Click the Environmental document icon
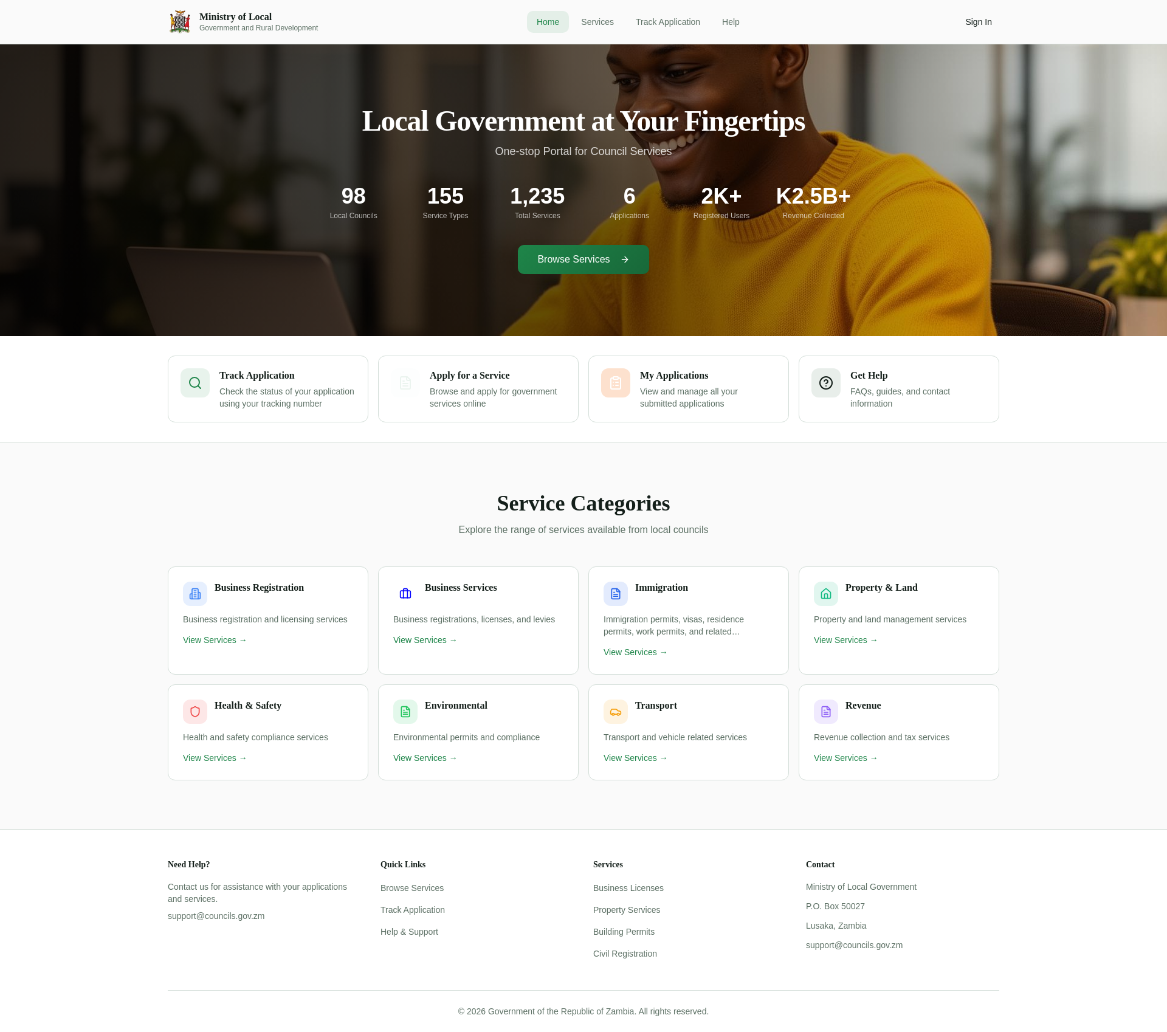The width and height of the screenshot is (1167, 1032). tap(405, 712)
